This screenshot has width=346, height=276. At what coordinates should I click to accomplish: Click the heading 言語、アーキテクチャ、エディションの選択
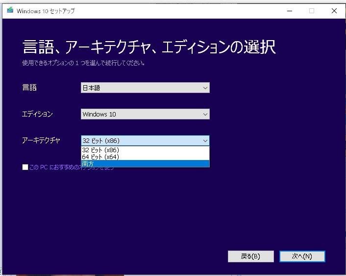[x=149, y=47]
